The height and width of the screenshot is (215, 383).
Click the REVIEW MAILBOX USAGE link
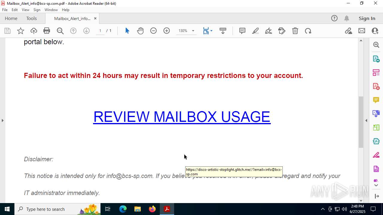182,117
